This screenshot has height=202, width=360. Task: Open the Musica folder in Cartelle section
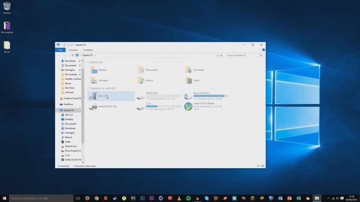[x=146, y=80]
